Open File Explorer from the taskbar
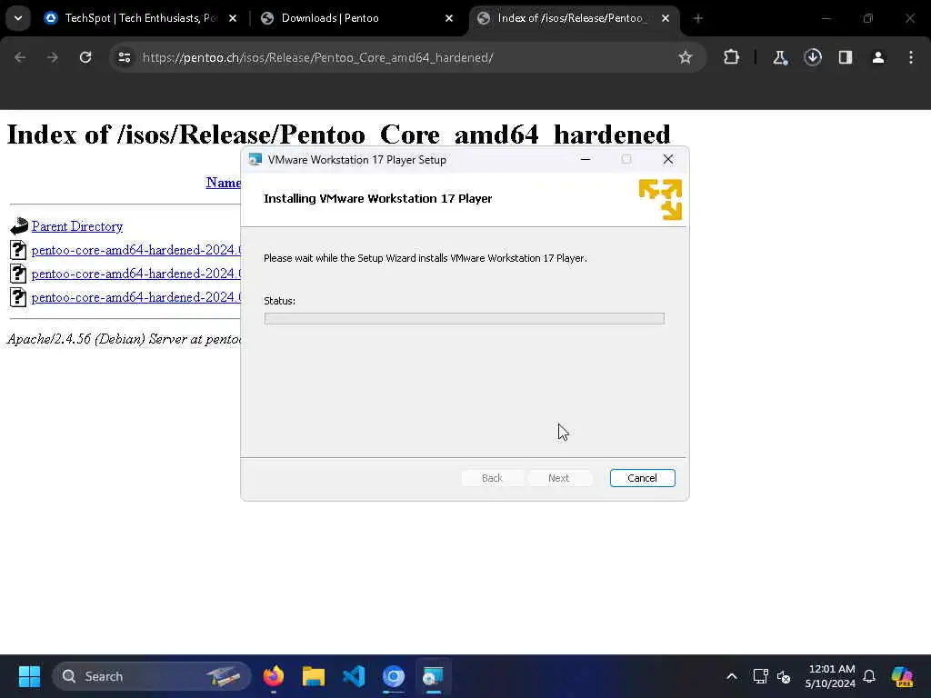The height and width of the screenshot is (698, 931). pyautogui.click(x=314, y=676)
